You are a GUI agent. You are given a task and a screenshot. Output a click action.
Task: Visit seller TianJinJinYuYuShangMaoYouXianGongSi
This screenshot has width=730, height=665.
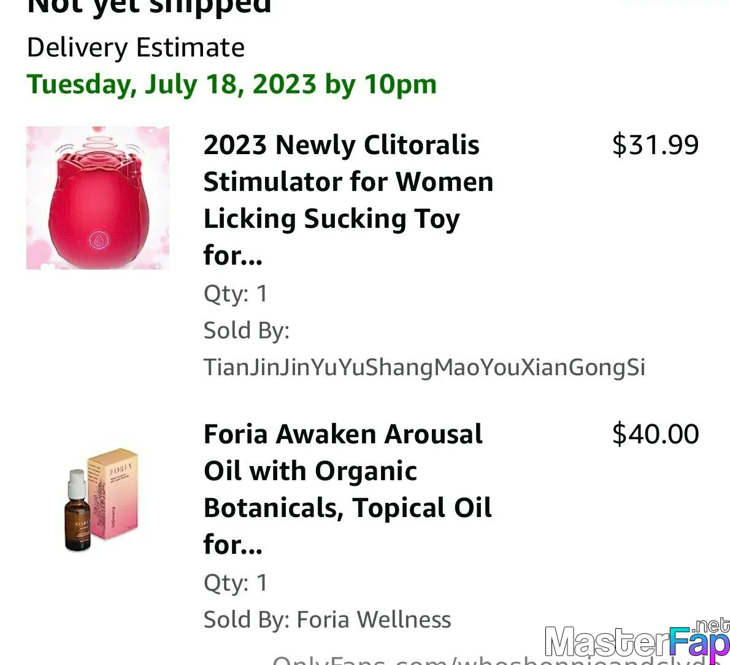pos(424,367)
